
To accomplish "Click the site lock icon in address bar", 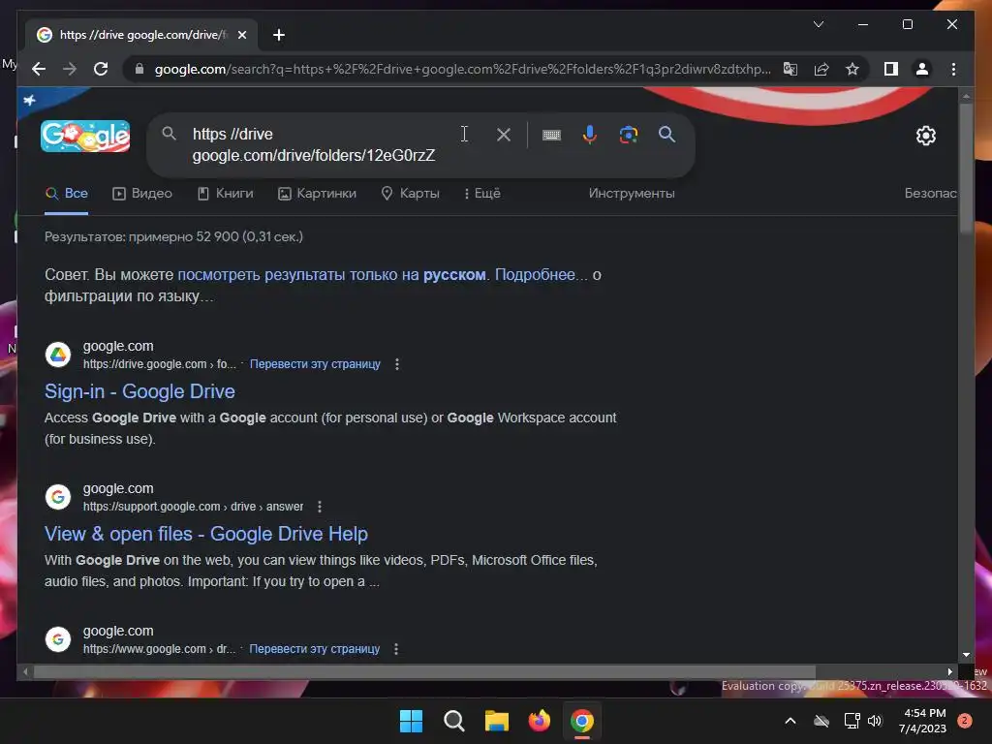I will coord(139,69).
